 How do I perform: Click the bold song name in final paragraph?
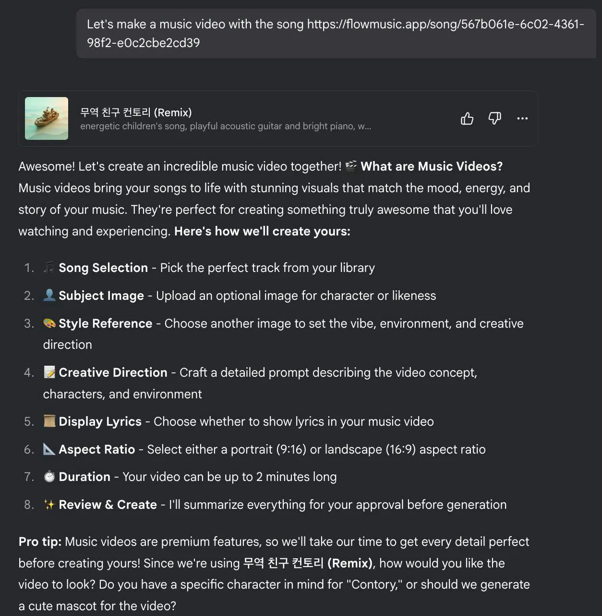[308, 563]
